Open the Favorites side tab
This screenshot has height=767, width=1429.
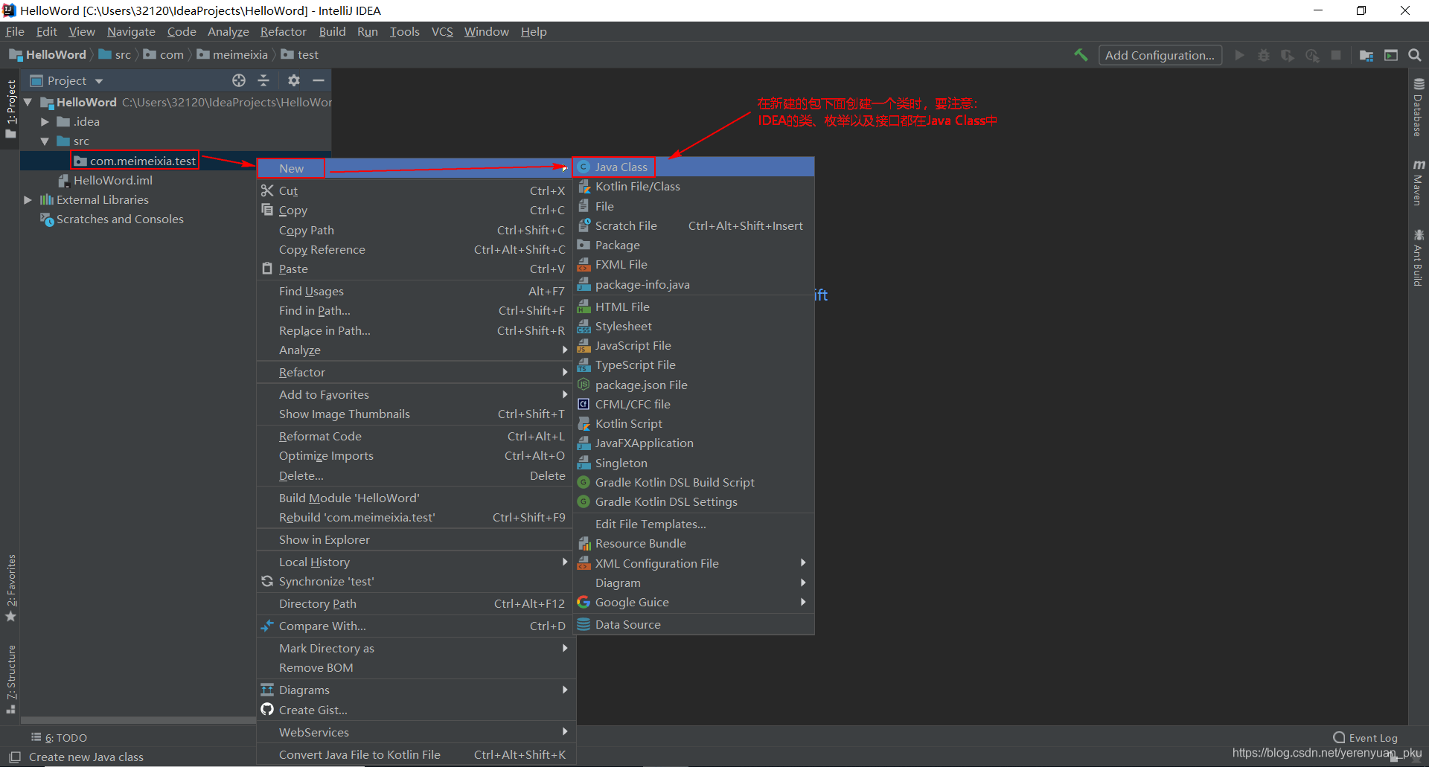tap(10, 588)
